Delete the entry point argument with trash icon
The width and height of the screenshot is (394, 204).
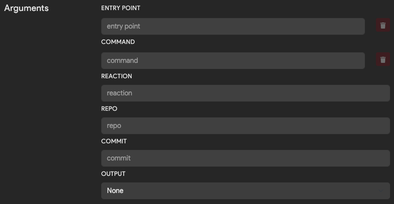(x=383, y=25)
